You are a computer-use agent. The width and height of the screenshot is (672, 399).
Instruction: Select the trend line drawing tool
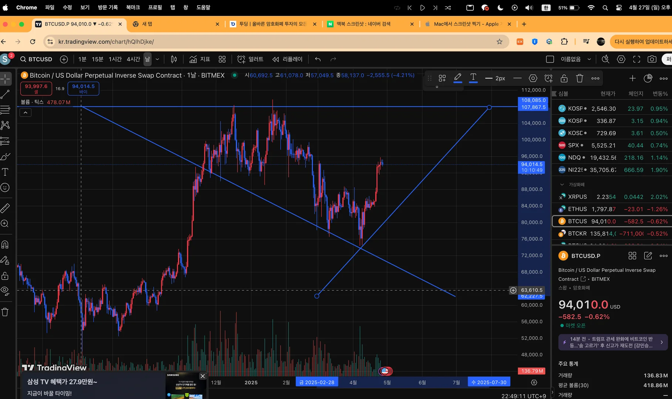click(5, 94)
